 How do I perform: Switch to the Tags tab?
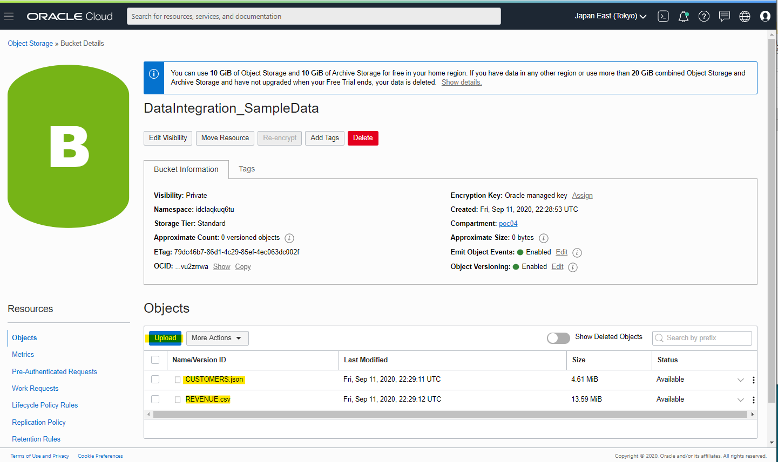coord(247,169)
